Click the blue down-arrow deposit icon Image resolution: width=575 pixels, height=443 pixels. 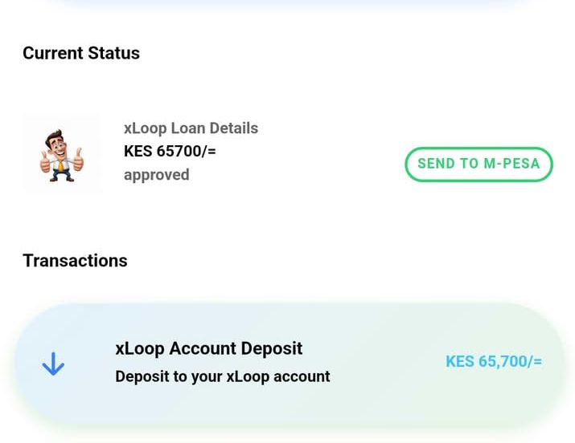pyautogui.click(x=53, y=364)
